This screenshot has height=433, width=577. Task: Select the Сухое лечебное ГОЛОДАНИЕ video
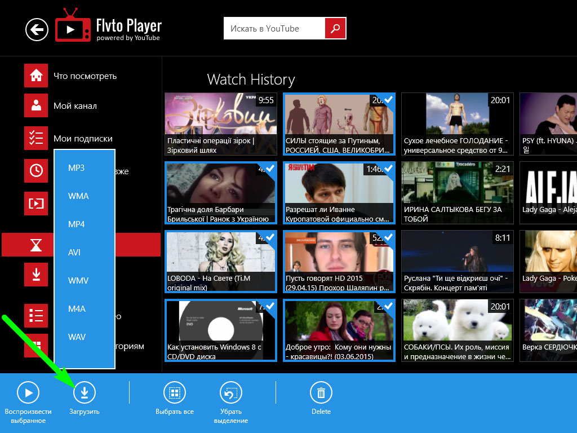458,123
